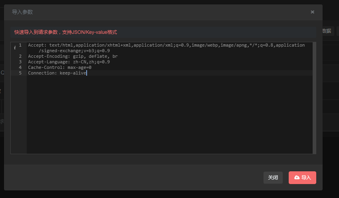Click the Cache-Control: max-age=0 line
339x198 pixels.
pos(59,67)
